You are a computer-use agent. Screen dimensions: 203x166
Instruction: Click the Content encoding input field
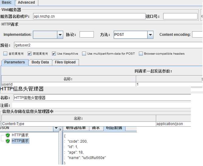pyautogui.click(x=198, y=35)
